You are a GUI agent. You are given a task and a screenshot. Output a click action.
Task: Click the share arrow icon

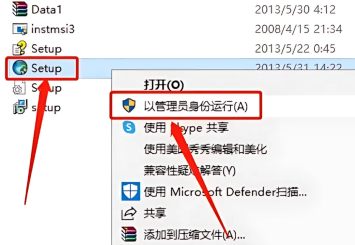point(129,213)
